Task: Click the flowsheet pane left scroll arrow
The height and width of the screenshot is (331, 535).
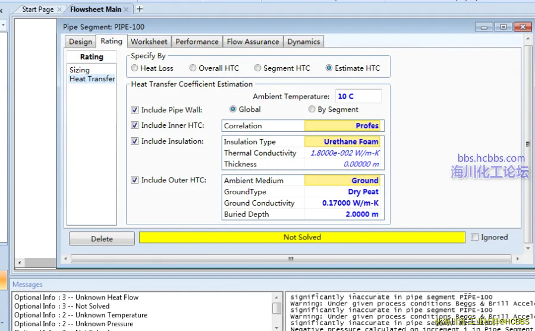Action: pos(20,263)
